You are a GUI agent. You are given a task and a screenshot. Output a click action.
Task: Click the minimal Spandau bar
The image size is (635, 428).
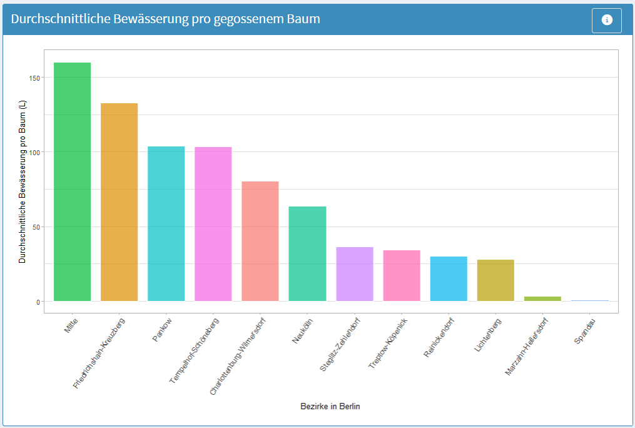pyautogui.click(x=589, y=301)
